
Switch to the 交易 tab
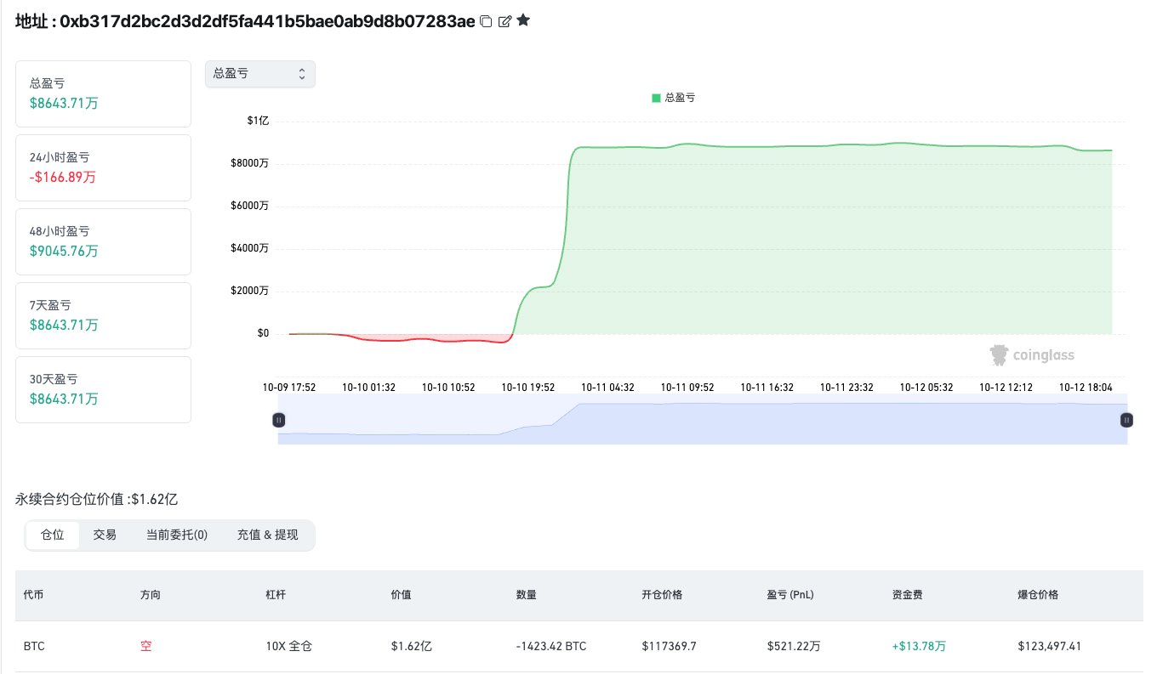(105, 535)
